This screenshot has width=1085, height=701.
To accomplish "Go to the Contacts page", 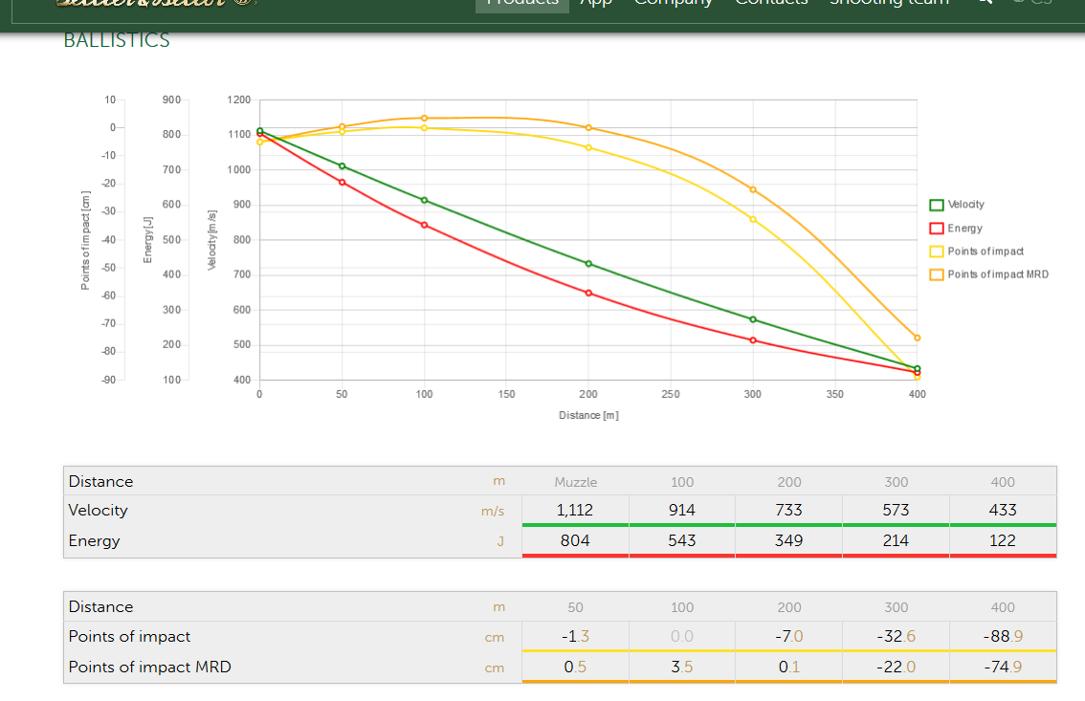I will pyautogui.click(x=771, y=4).
